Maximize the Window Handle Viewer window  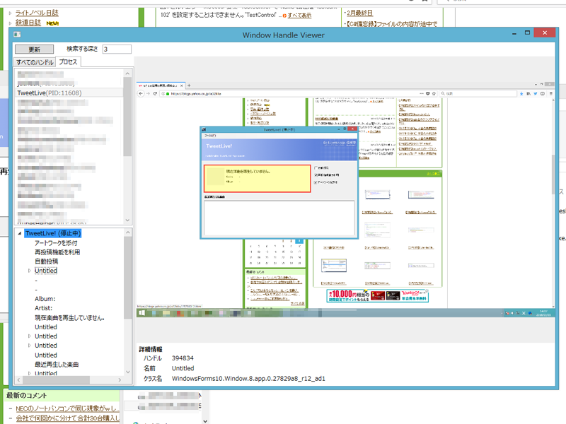tap(527, 33)
